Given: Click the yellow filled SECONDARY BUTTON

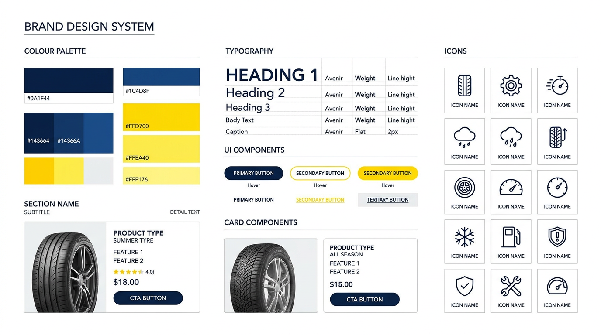Looking at the screenshot, I should point(388,173).
